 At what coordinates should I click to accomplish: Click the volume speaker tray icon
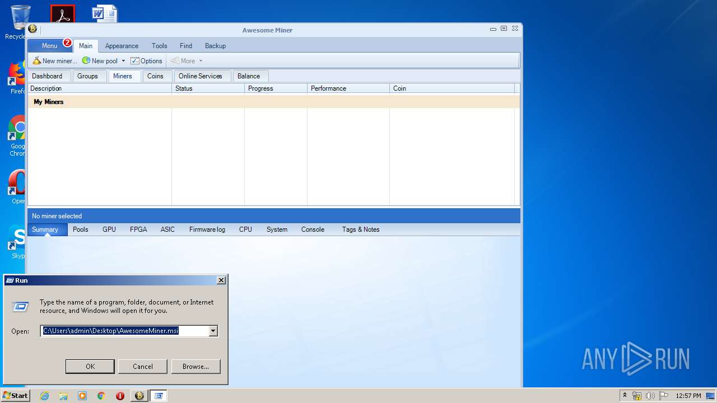click(650, 396)
